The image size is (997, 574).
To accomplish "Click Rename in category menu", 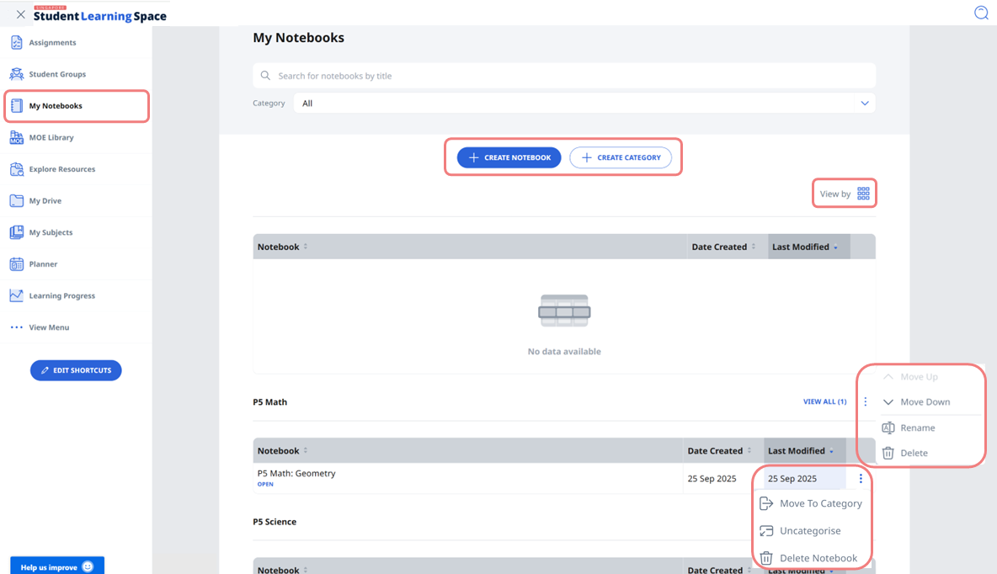I will [917, 428].
